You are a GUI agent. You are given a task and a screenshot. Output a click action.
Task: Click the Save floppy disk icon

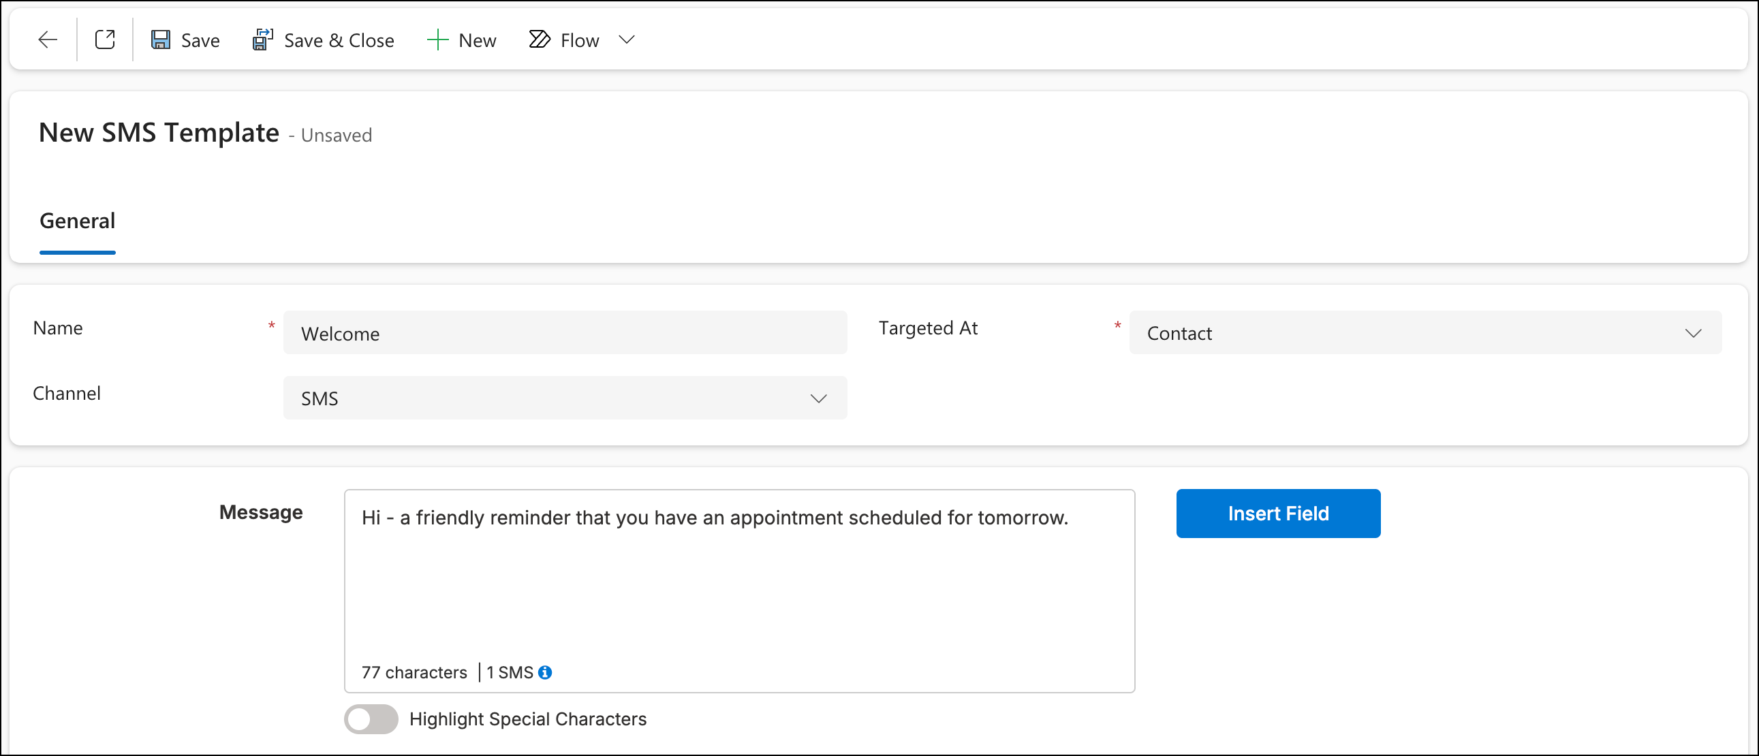pyautogui.click(x=161, y=40)
